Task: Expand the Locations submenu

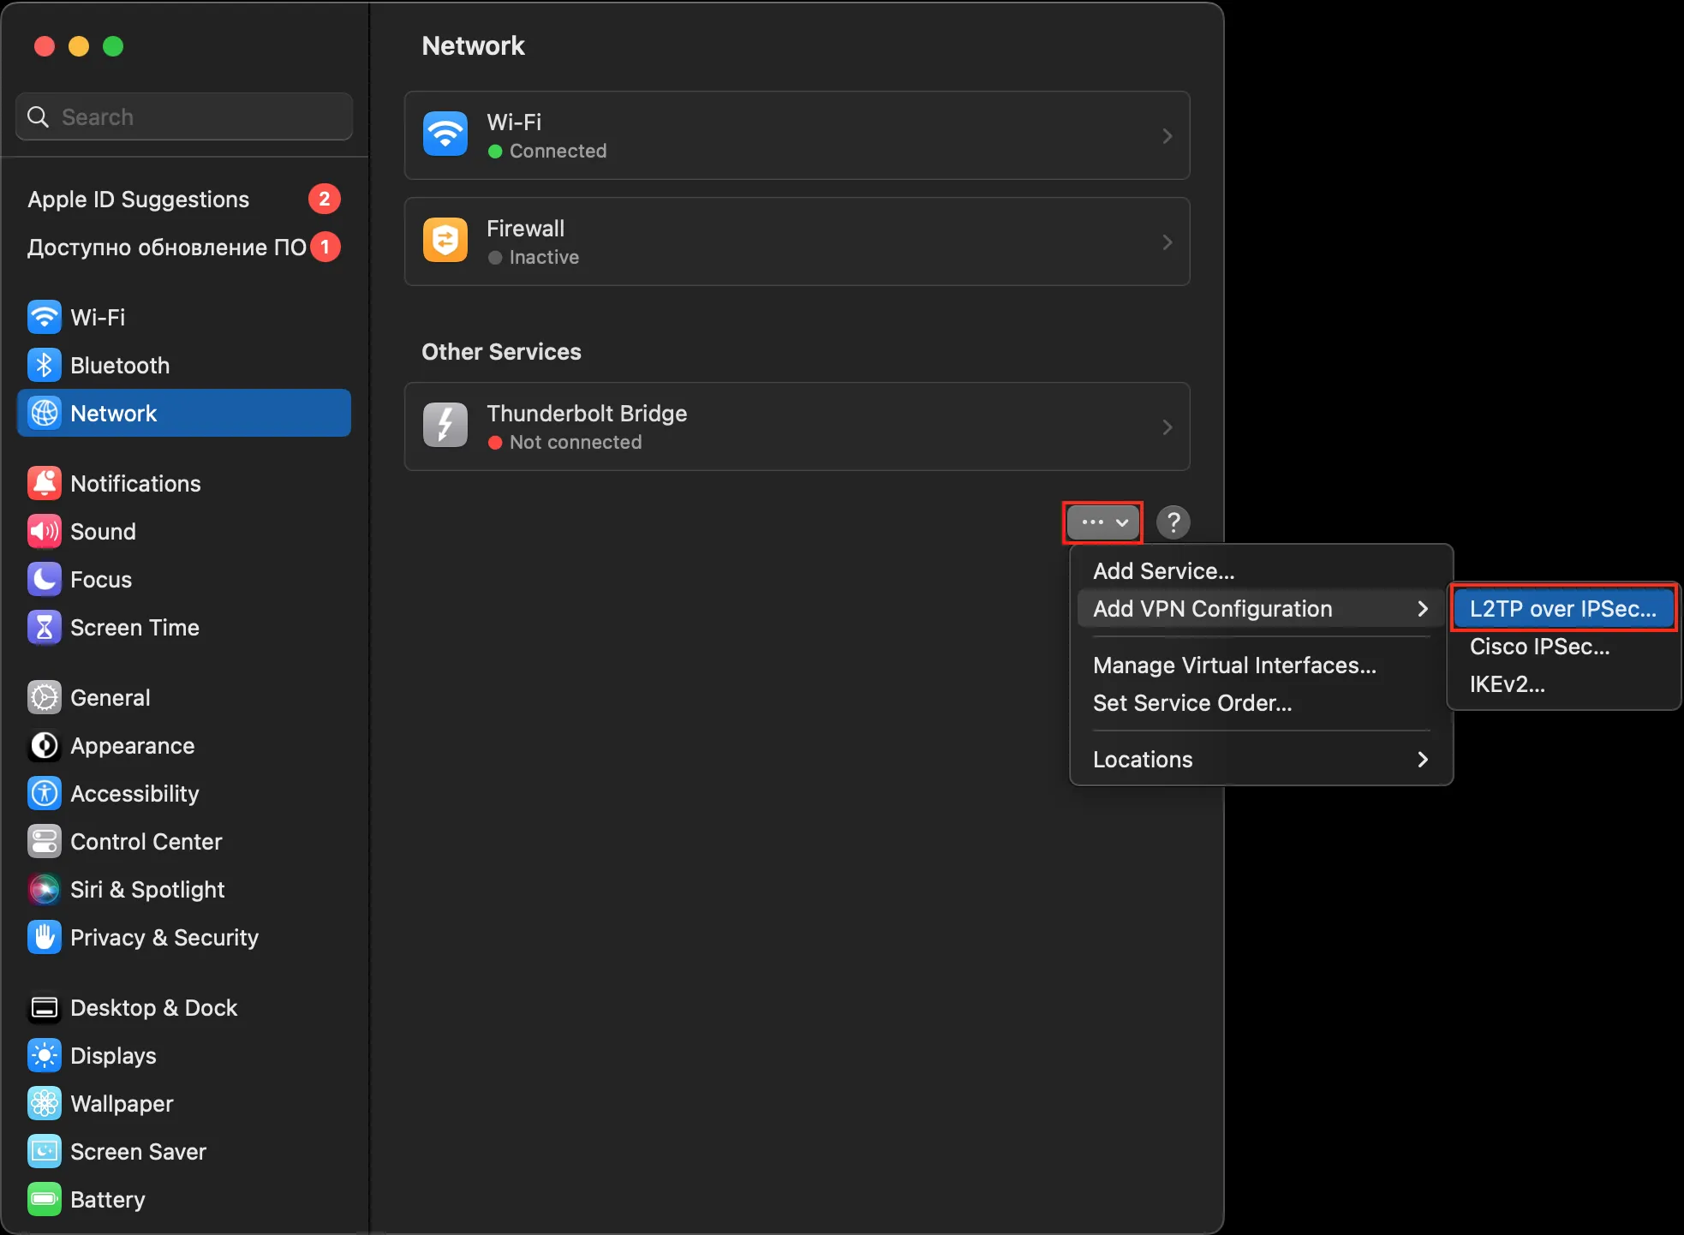Action: 1260,760
